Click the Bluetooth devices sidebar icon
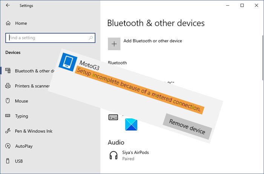Viewport: 264px width, 174px height. (x=8, y=70)
